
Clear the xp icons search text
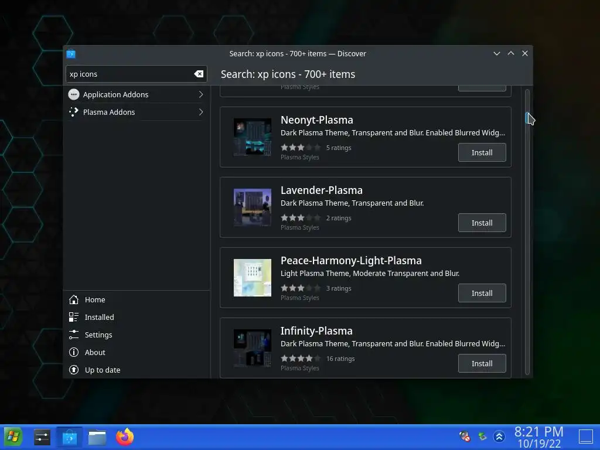click(x=199, y=74)
